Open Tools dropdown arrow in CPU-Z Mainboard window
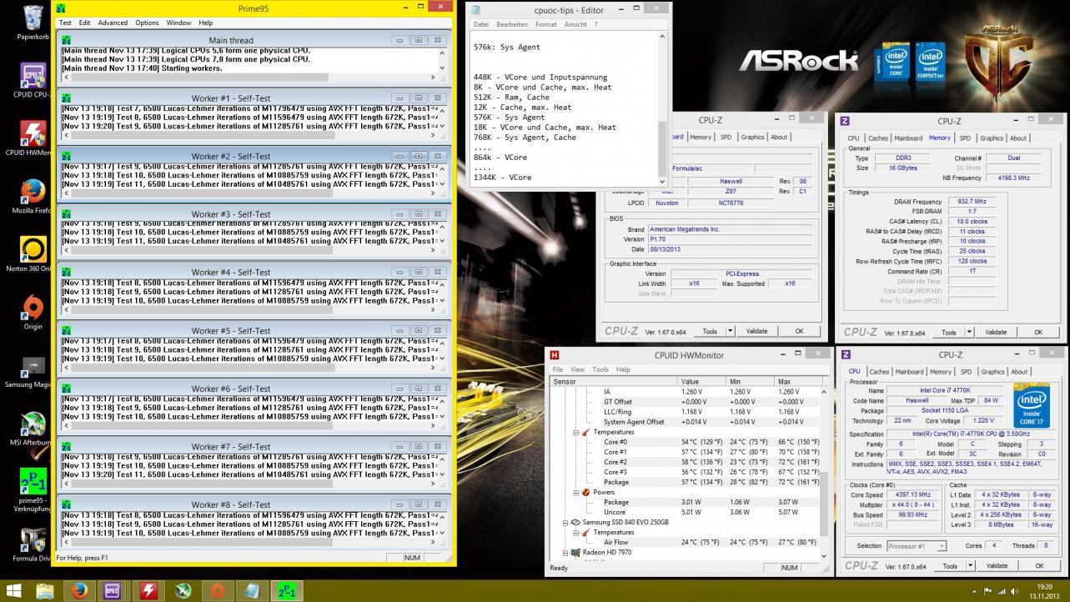 pos(731,331)
